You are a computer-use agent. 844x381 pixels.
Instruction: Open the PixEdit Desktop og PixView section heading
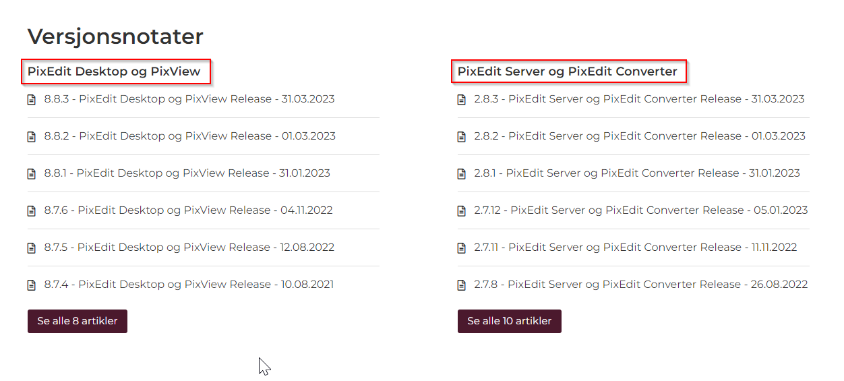[x=114, y=71]
